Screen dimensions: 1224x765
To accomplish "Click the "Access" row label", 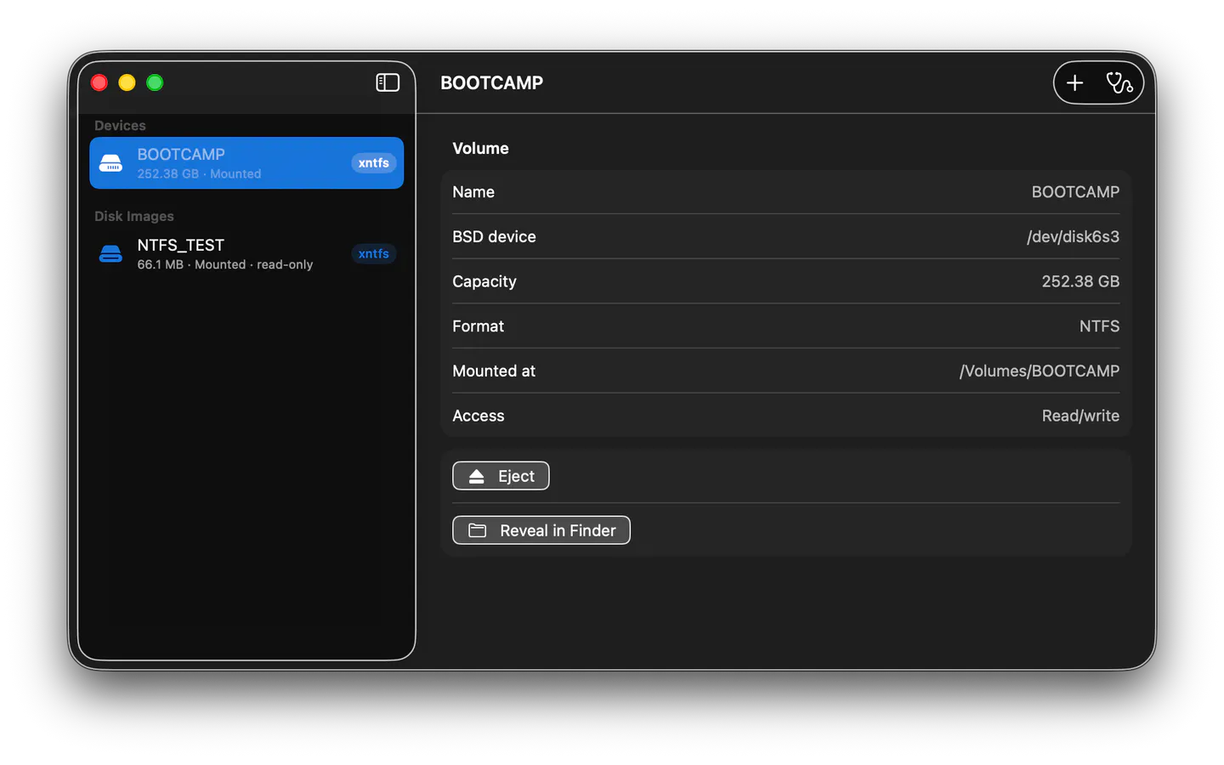I will point(479,416).
